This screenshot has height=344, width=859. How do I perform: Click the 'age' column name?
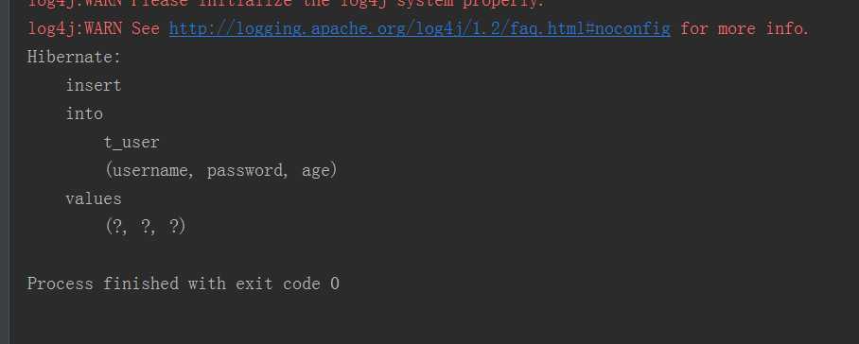315,171
